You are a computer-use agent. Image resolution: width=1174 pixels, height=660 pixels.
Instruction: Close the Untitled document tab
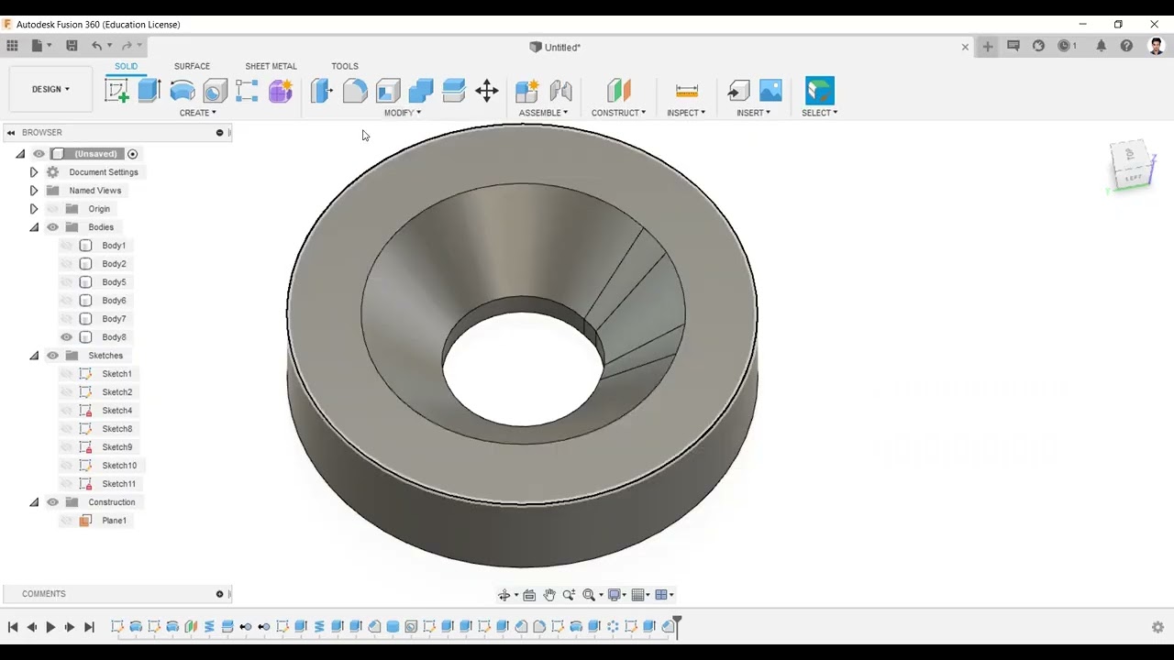coord(965,47)
